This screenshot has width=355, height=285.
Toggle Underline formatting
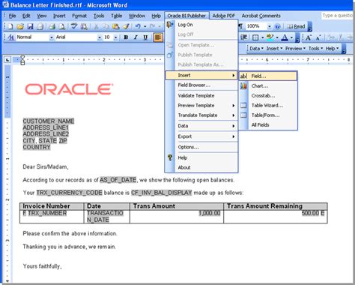pyautogui.click(x=145, y=37)
